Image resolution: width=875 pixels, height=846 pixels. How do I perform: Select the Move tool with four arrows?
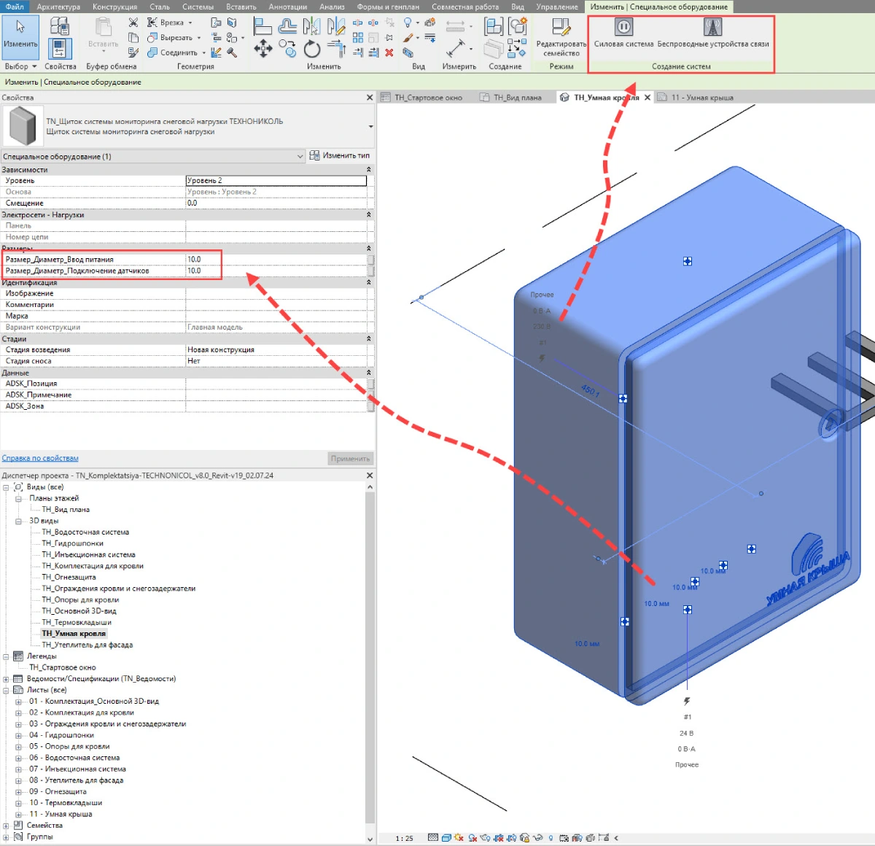pyautogui.click(x=262, y=50)
